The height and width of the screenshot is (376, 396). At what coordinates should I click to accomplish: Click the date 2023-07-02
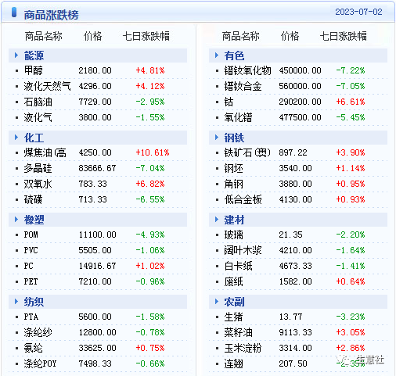(358, 12)
